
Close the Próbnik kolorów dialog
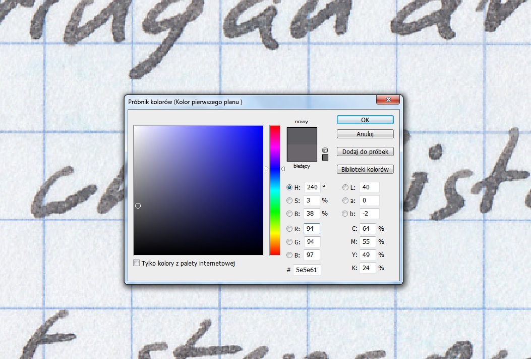pos(388,100)
